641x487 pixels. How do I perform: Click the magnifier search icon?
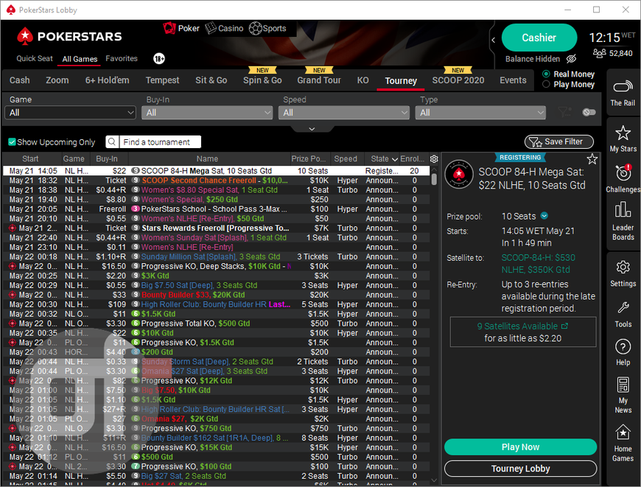point(112,142)
